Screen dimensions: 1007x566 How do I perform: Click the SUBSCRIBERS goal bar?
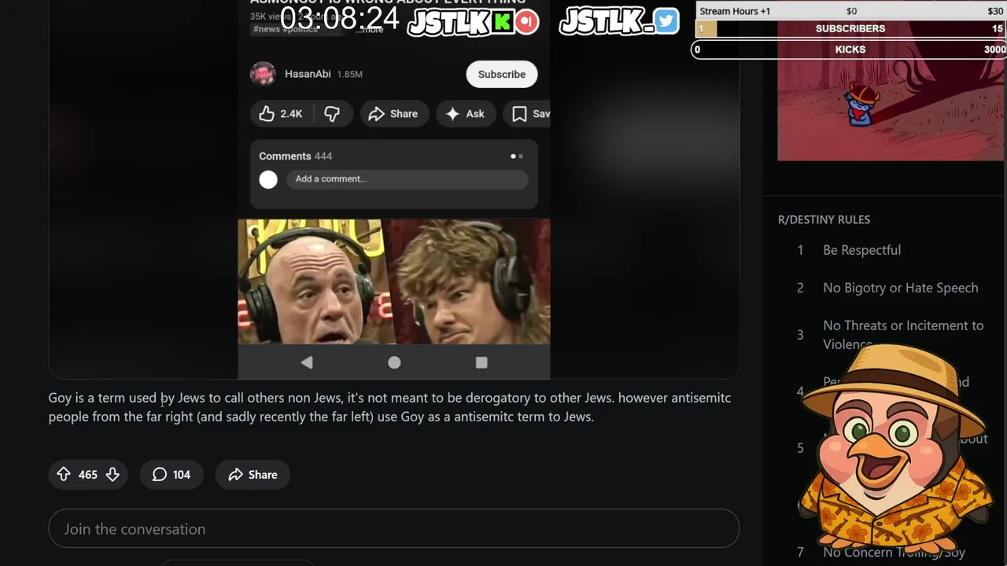click(850, 28)
